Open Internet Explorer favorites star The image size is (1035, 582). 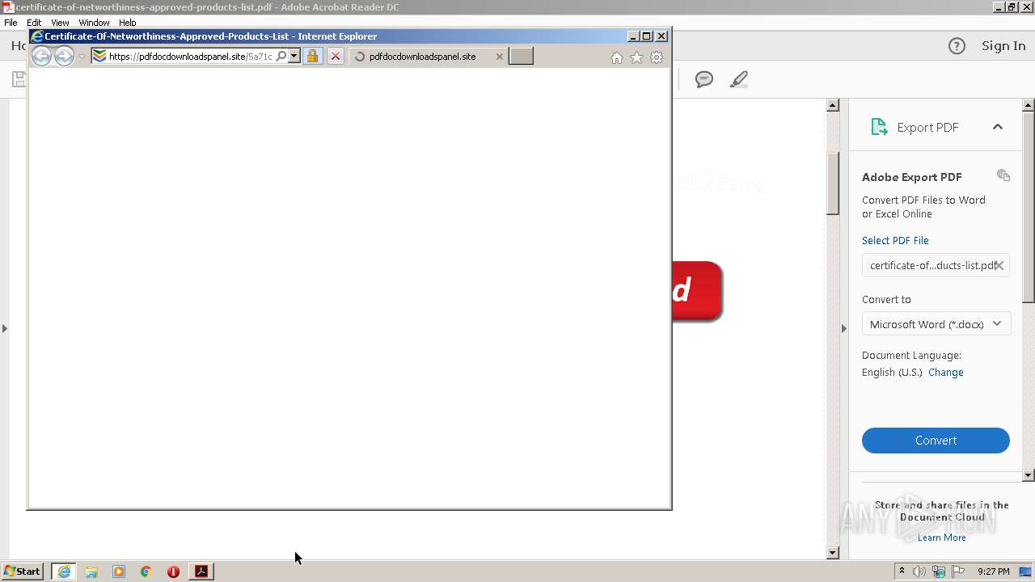click(x=636, y=57)
